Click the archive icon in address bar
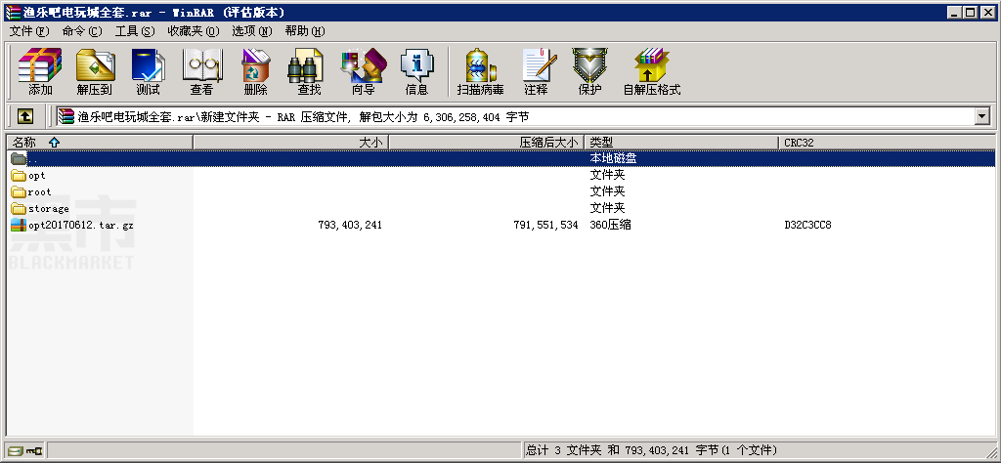Viewport: 1001px width, 463px height. (66, 116)
